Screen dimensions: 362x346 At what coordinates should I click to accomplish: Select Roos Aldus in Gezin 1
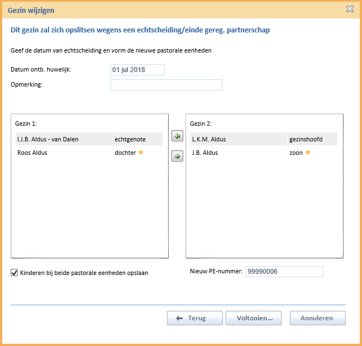click(89, 153)
